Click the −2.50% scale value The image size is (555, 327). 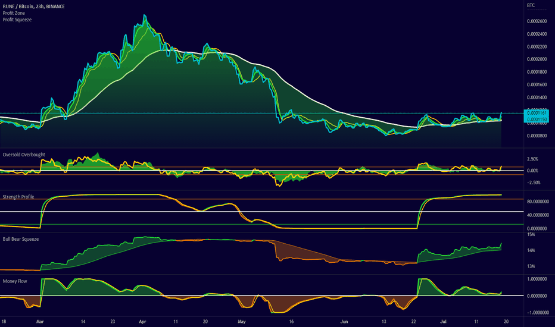534,183
